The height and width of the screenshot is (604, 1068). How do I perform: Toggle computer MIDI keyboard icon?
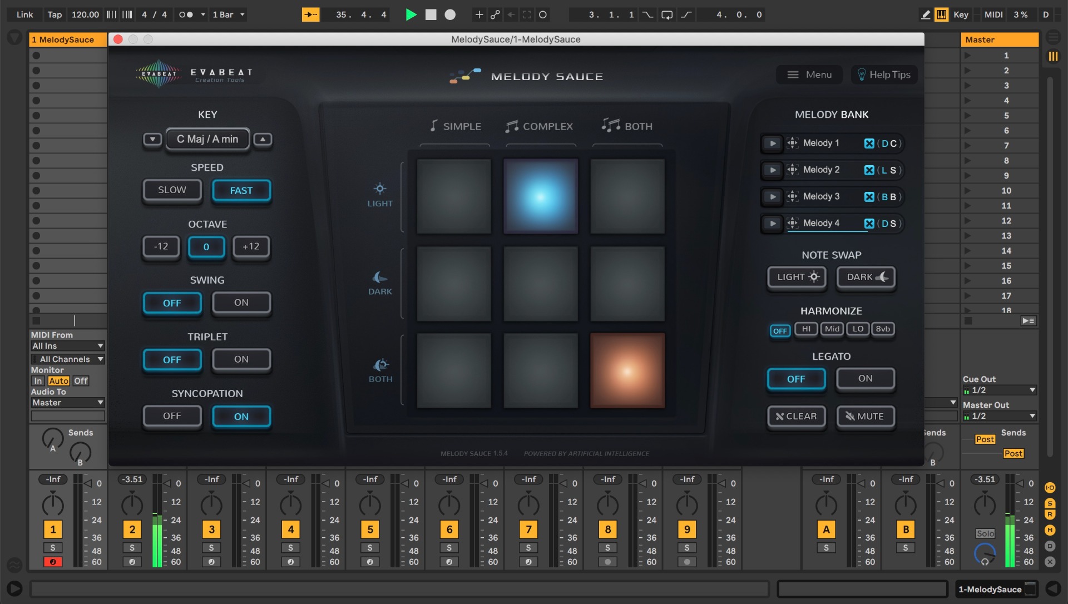(941, 14)
